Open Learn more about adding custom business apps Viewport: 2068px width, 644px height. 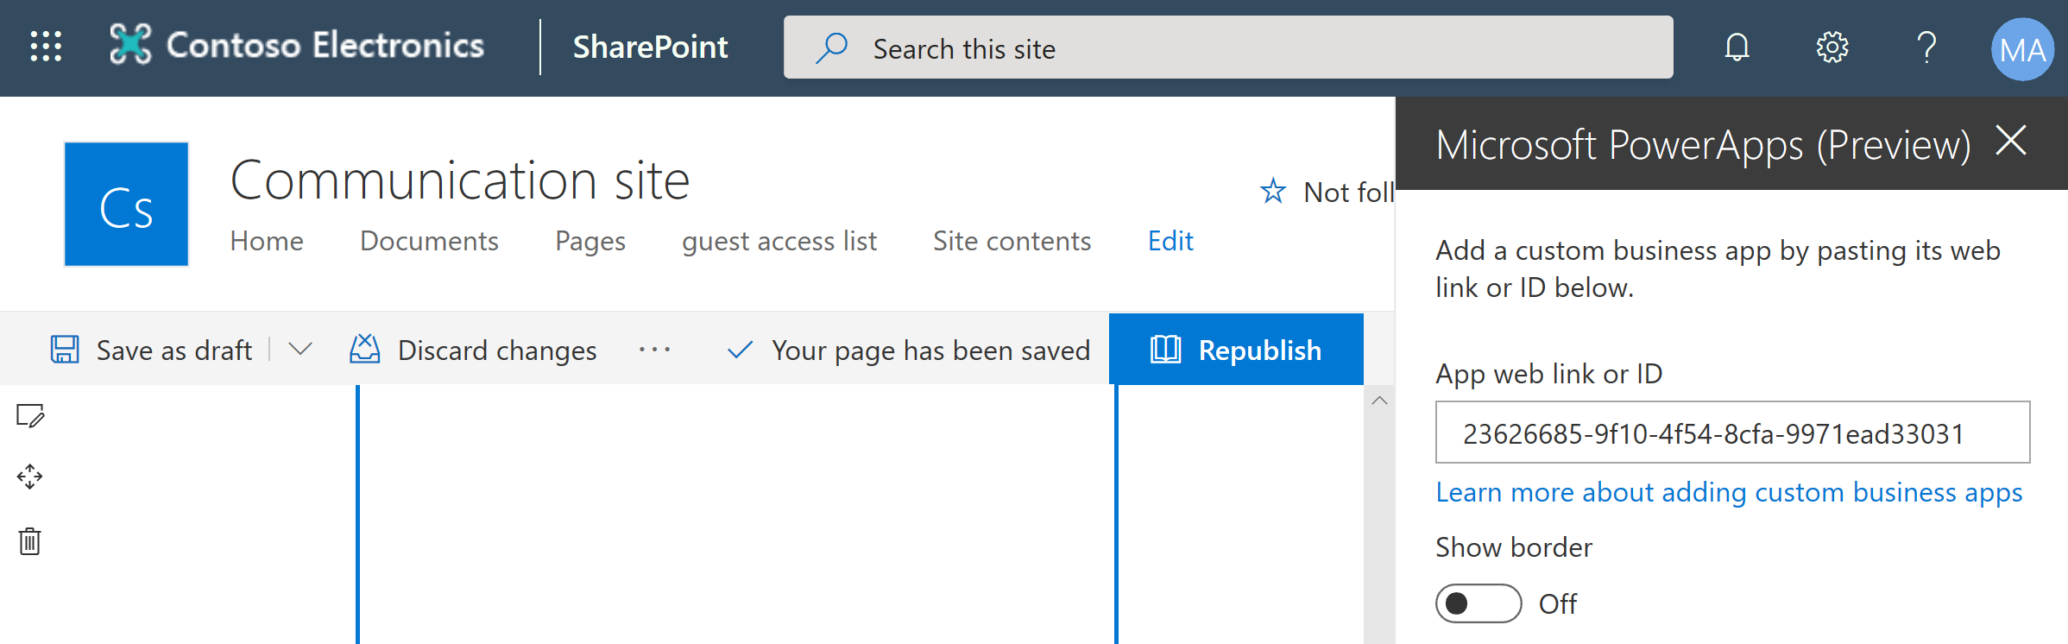click(1729, 492)
